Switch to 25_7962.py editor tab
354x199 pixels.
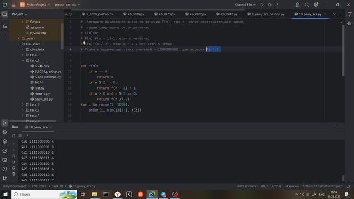195,14
